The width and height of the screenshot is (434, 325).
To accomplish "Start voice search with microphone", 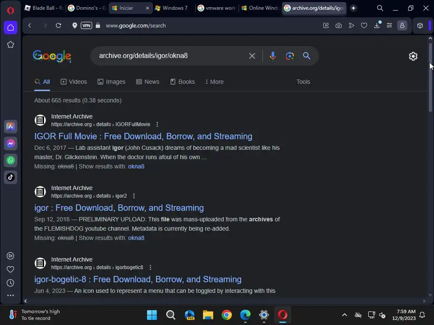I will [273, 56].
